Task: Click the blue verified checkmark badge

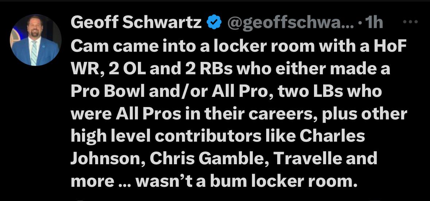Action: pos(214,23)
